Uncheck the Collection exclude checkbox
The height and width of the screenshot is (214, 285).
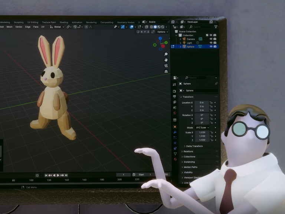click(207, 35)
